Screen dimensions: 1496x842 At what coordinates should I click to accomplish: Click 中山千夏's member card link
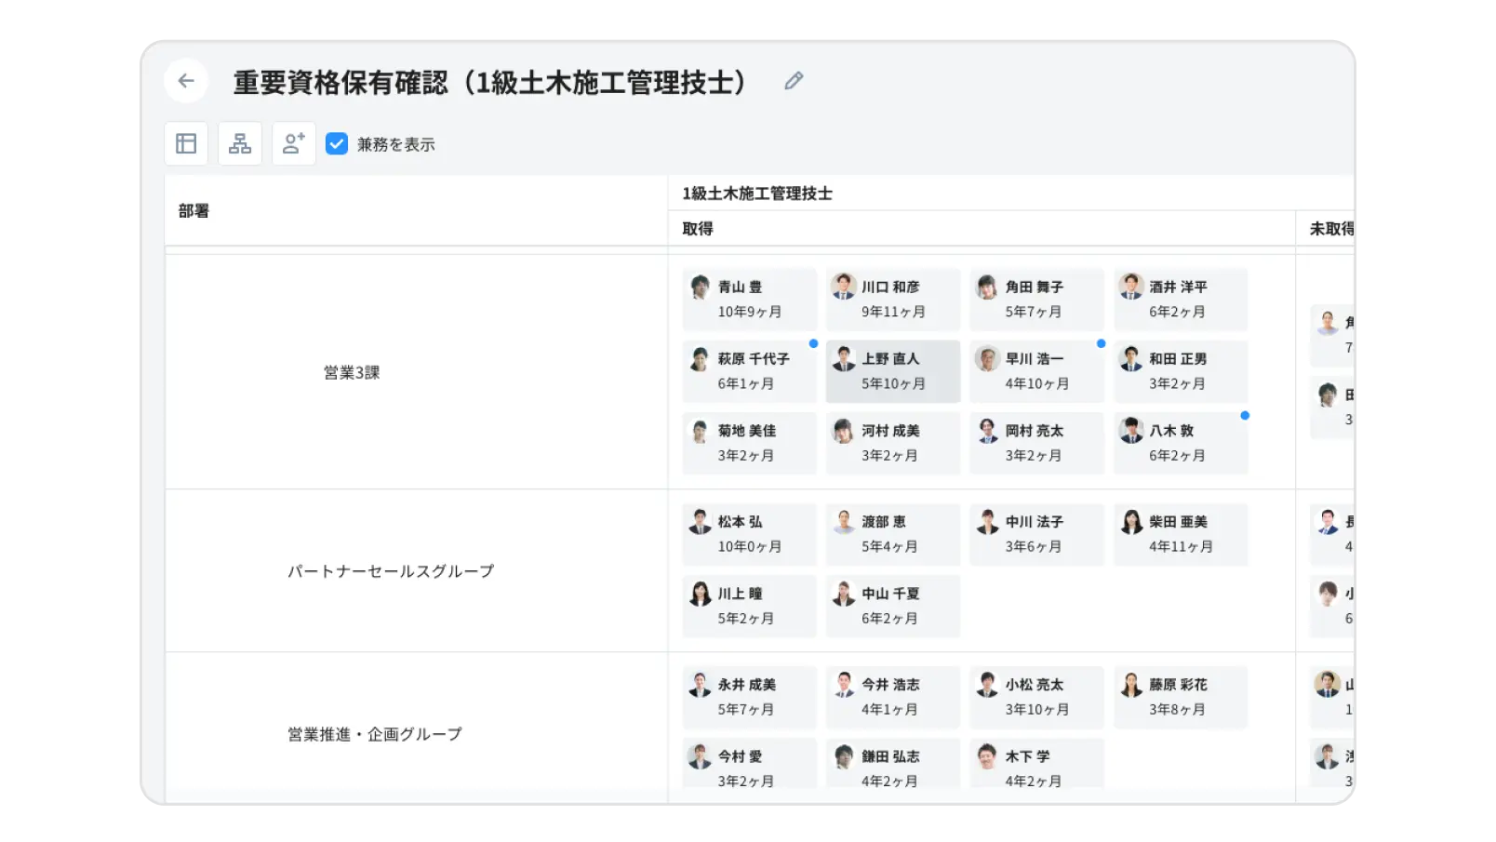point(892,605)
